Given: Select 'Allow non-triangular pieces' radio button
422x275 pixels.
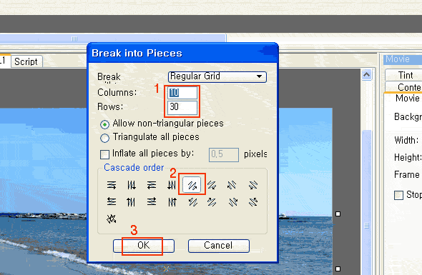Looking at the screenshot, I should [x=104, y=124].
